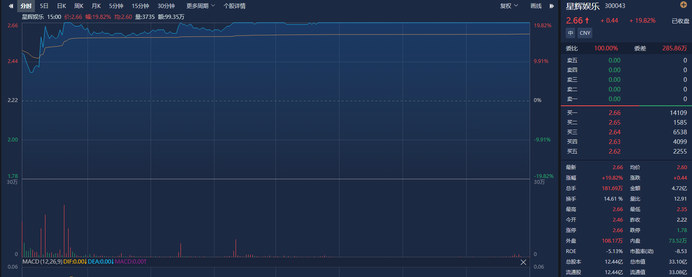
Task: Click the 均价 value 2.60
Action: [x=682, y=167]
